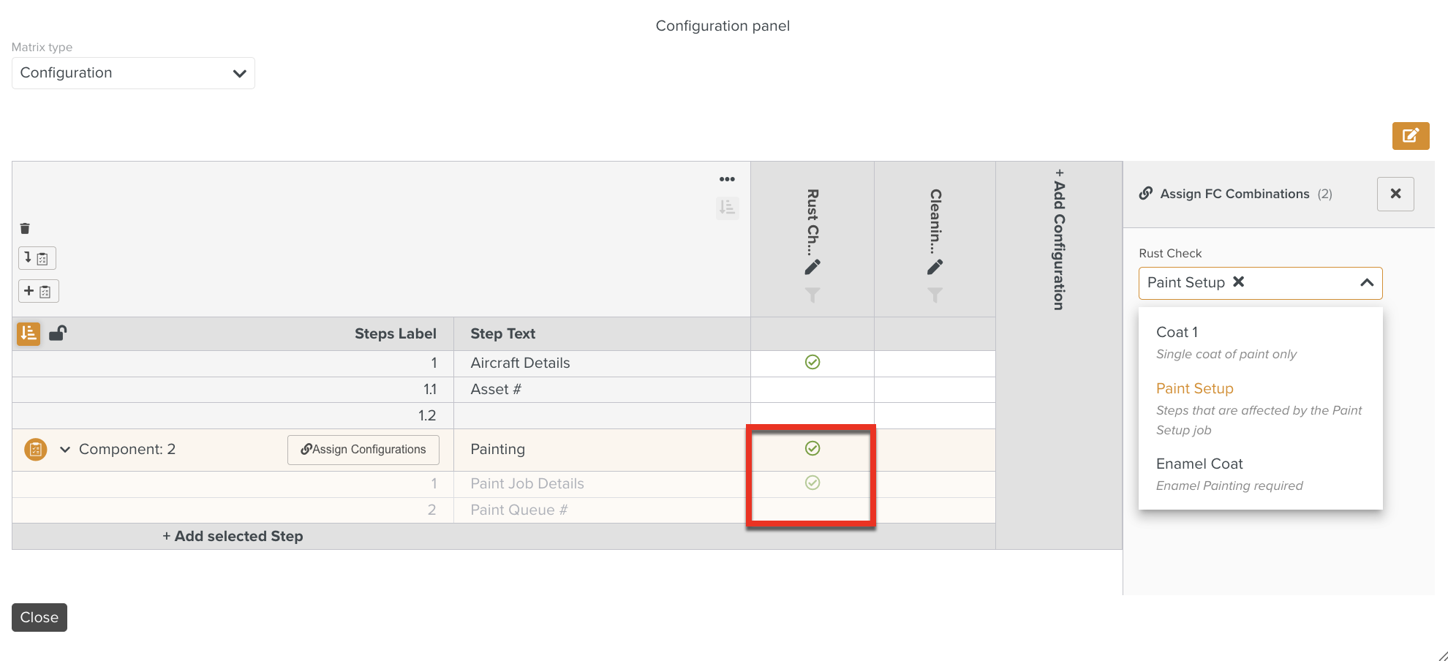Click the insert step below icon
Image resolution: width=1448 pixels, height=661 pixels.
point(37,258)
